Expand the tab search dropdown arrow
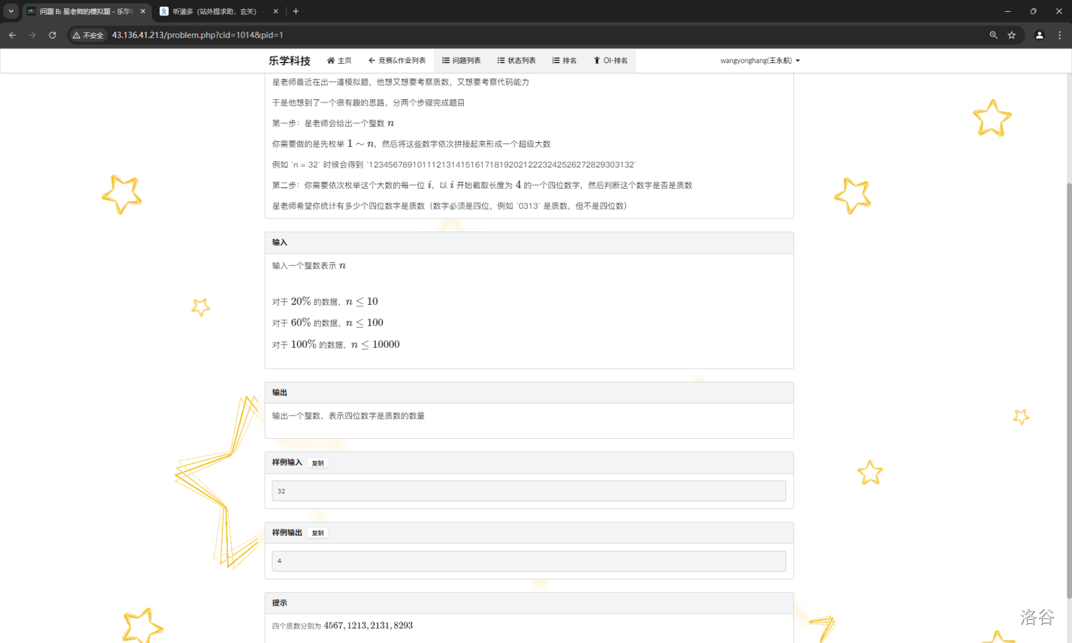Image resolution: width=1072 pixels, height=643 pixels. (11, 11)
